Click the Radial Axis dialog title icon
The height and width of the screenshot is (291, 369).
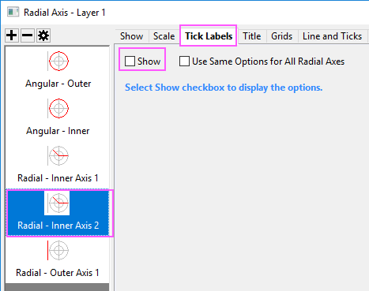coord(13,12)
